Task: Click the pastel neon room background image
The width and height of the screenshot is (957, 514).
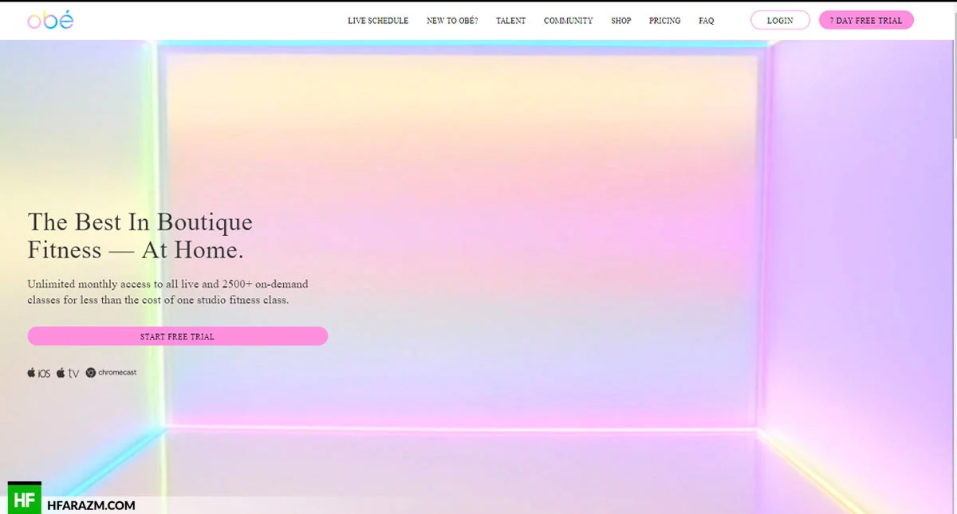Action: [558, 239]
